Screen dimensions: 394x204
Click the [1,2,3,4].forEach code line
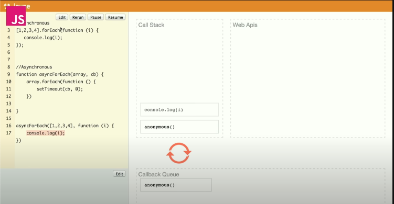[57, 30]
